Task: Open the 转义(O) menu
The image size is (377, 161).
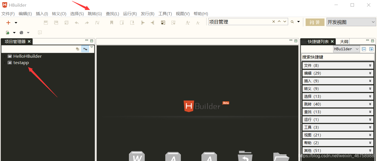Action: click(x=59, y=14)
